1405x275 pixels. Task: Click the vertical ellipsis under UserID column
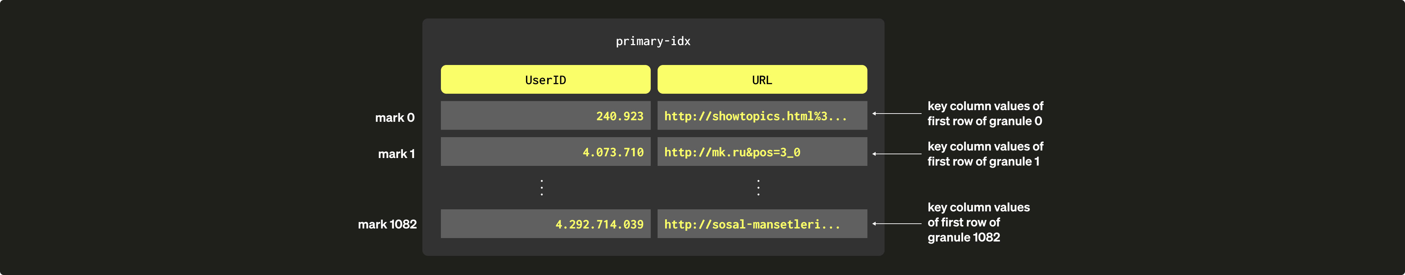(x=541, y=187)
